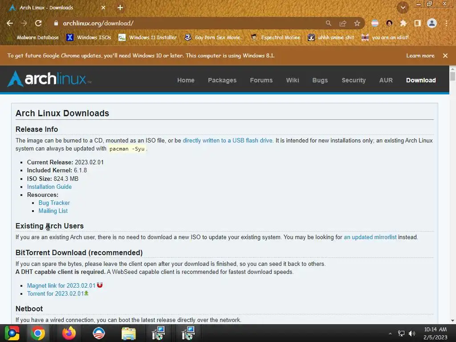Open Bugs navigation item

(x=320, y=80)
